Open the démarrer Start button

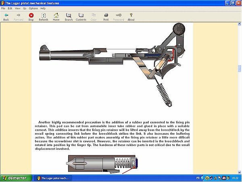[16, 178]
